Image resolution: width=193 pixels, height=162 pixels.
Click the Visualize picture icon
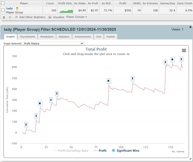pyautogui.click(x=50, y=17)
